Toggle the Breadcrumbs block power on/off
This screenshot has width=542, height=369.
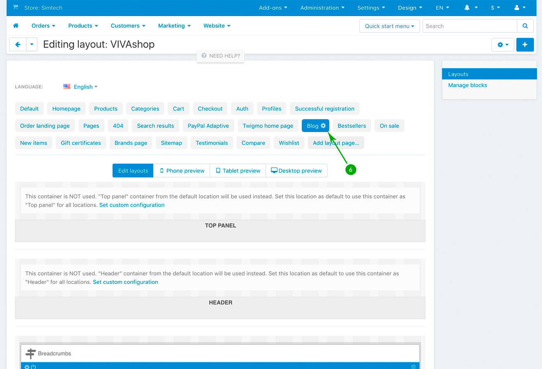(x=33, y=367)
